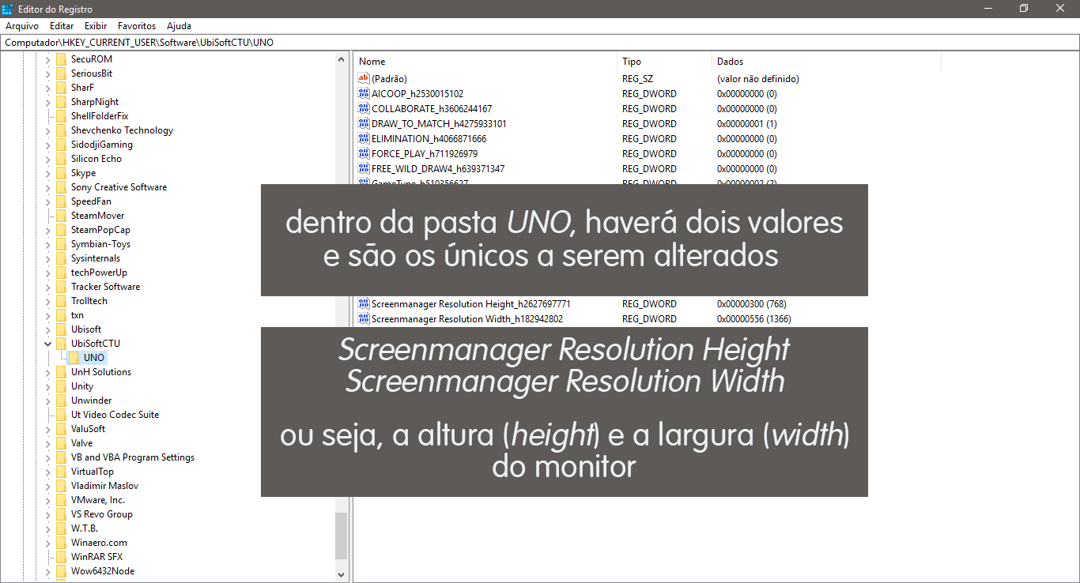The image size is (1080, 583).
Task: Click the registry path address bar
Action: tap(540, 42)
